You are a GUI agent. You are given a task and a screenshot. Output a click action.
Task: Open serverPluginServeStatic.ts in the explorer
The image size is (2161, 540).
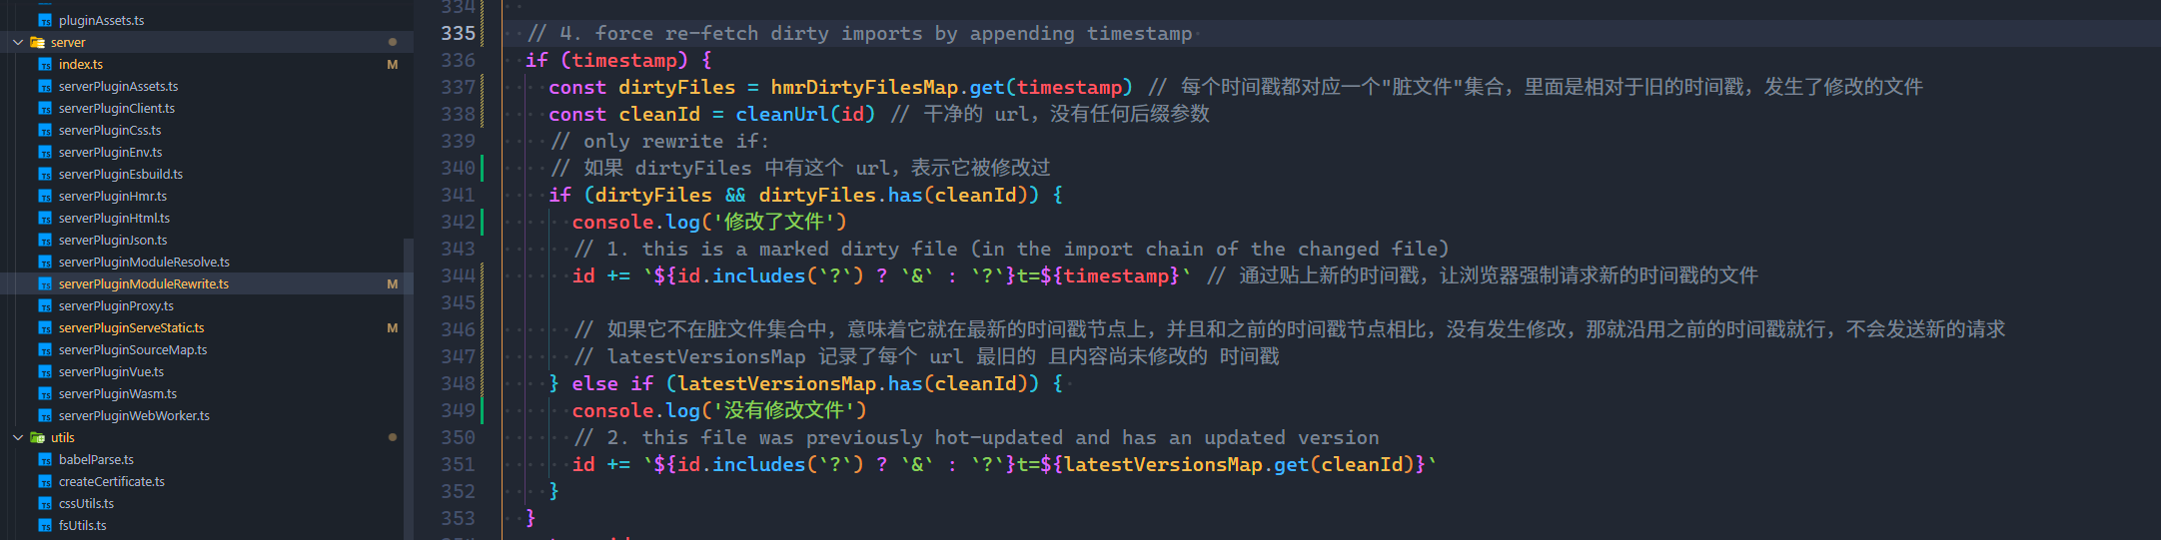pyautogui.click(x=131, y=328)
